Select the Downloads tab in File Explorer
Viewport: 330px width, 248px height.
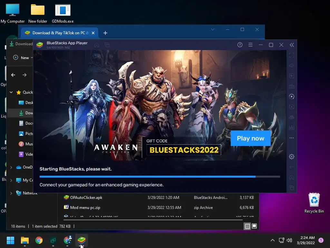click(21, 44)
